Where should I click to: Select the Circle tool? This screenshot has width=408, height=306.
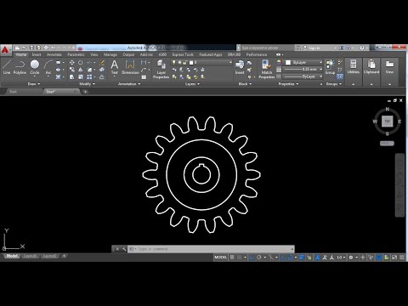tap(35, 67)
